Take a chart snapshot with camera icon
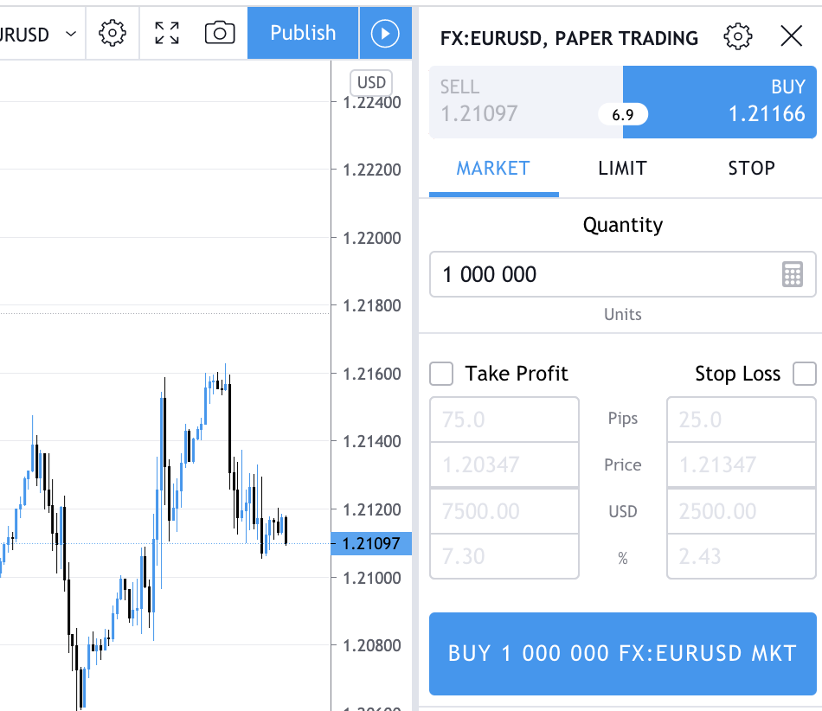 pos(220,33)
